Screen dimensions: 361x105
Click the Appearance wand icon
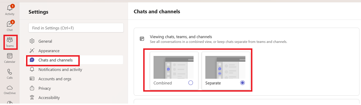tap(32, 51)
